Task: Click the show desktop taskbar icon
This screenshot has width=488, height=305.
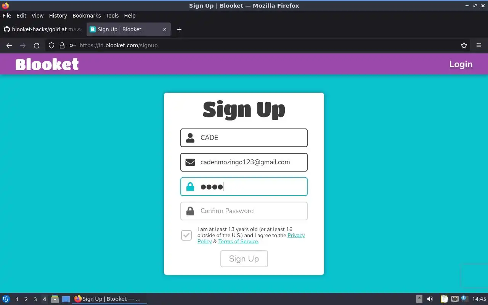Action: coord(66,299)
